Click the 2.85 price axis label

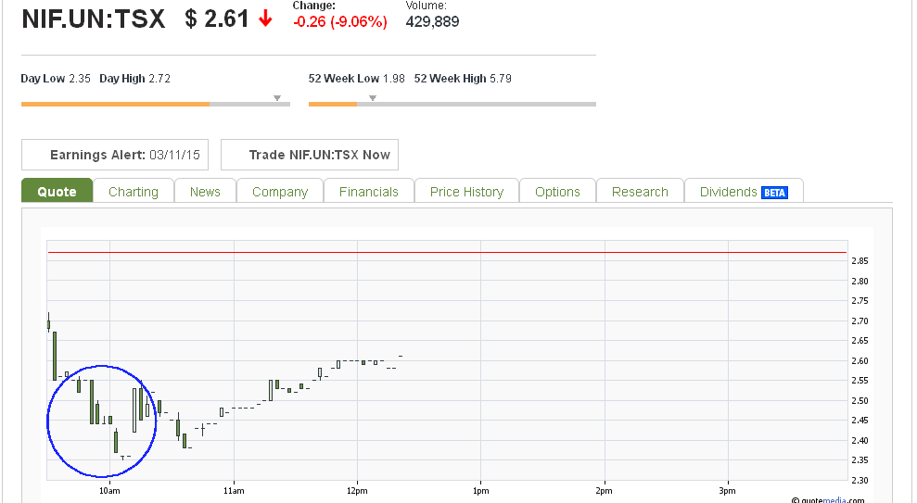pos(860,261)
